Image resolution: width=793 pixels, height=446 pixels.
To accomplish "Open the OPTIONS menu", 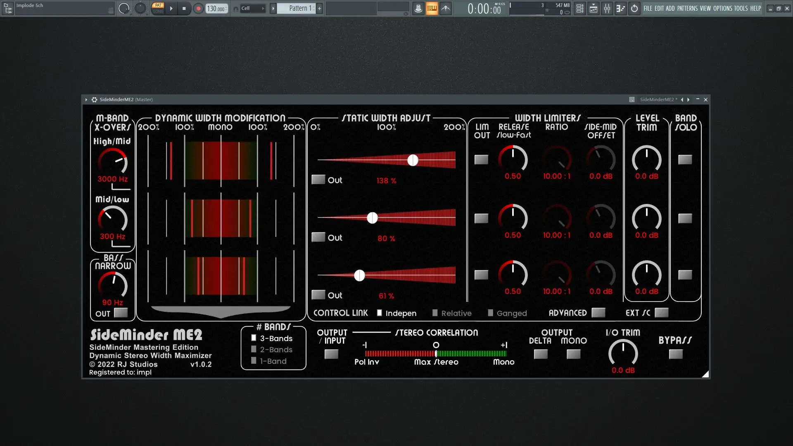I will pyautogui.click(x=722, y=8).
